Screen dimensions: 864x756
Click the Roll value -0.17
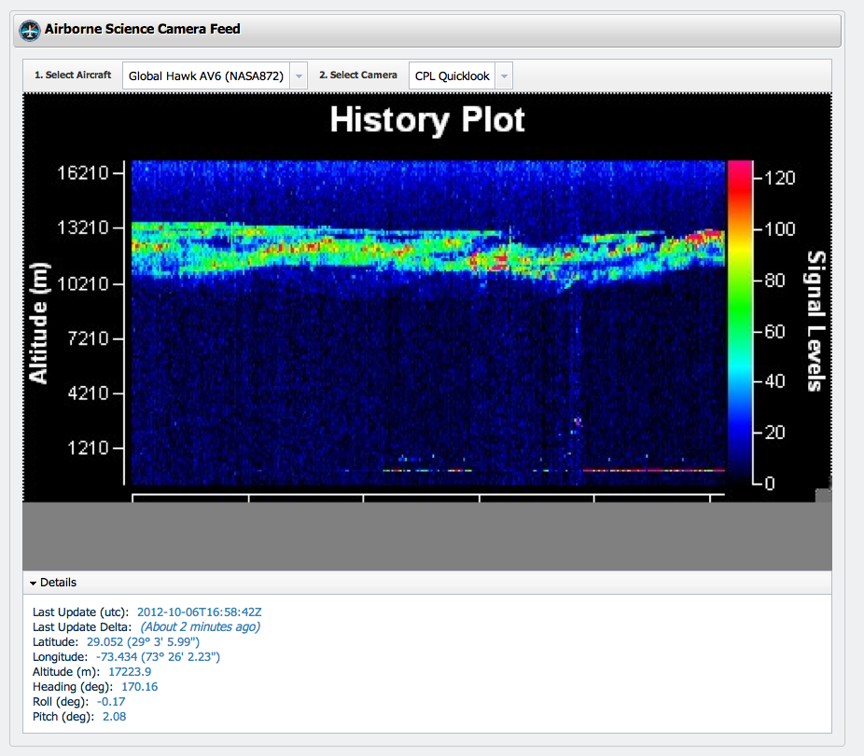[x=111, y=702]
